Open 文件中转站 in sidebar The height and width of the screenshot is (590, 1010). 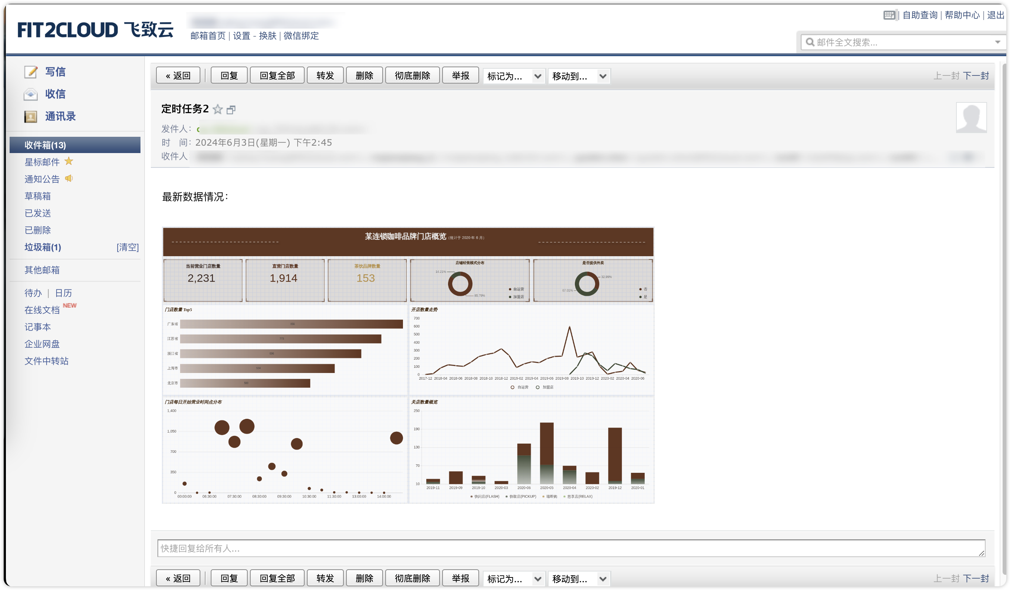[x=47, y=361]
